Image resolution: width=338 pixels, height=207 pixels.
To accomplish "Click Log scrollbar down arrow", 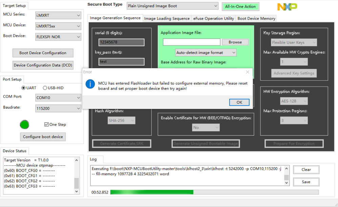I will click(x=287, y=183).
